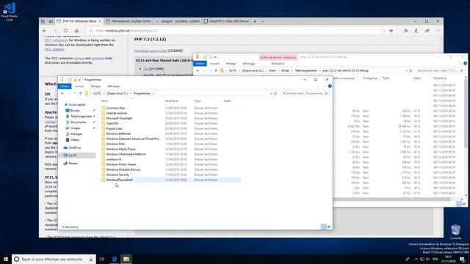This screenshot has width=470, height=264.
Task: Open address history dropdown in Programmes window
Action: 271,93
